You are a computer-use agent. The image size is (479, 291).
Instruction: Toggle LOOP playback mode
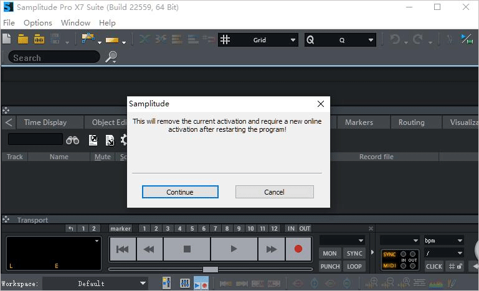tap(354, 266)
